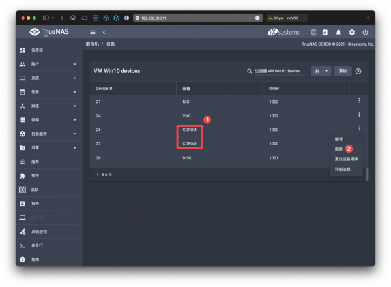Click the TrueCommand icon in top bar

(x=313, y=32)
